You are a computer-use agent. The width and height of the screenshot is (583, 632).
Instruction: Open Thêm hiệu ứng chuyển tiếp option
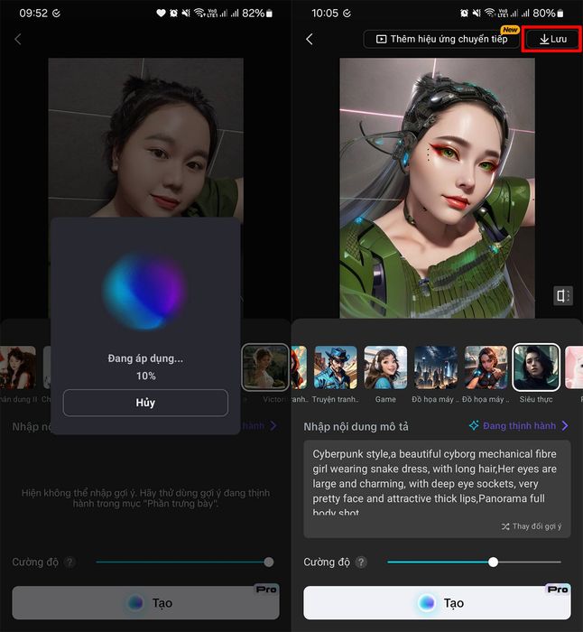(x=441, y=39)
